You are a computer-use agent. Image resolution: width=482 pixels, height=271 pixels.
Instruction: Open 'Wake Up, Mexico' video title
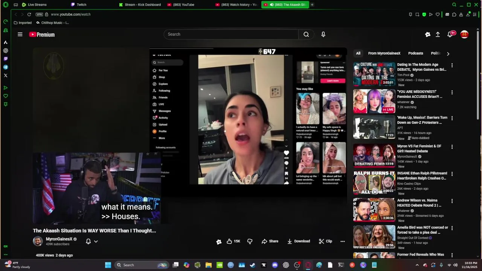(x=422, y=120)
